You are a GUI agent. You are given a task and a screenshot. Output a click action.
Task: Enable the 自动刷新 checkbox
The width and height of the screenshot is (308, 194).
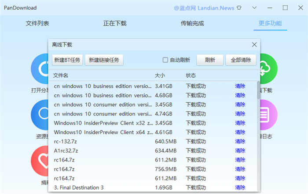tap(165, 60)
